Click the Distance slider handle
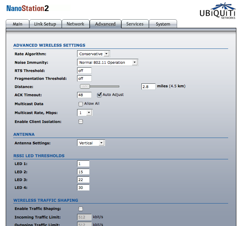Image resolution: width=241 pixels, height=226 pixels. click(x=85, y=87)
